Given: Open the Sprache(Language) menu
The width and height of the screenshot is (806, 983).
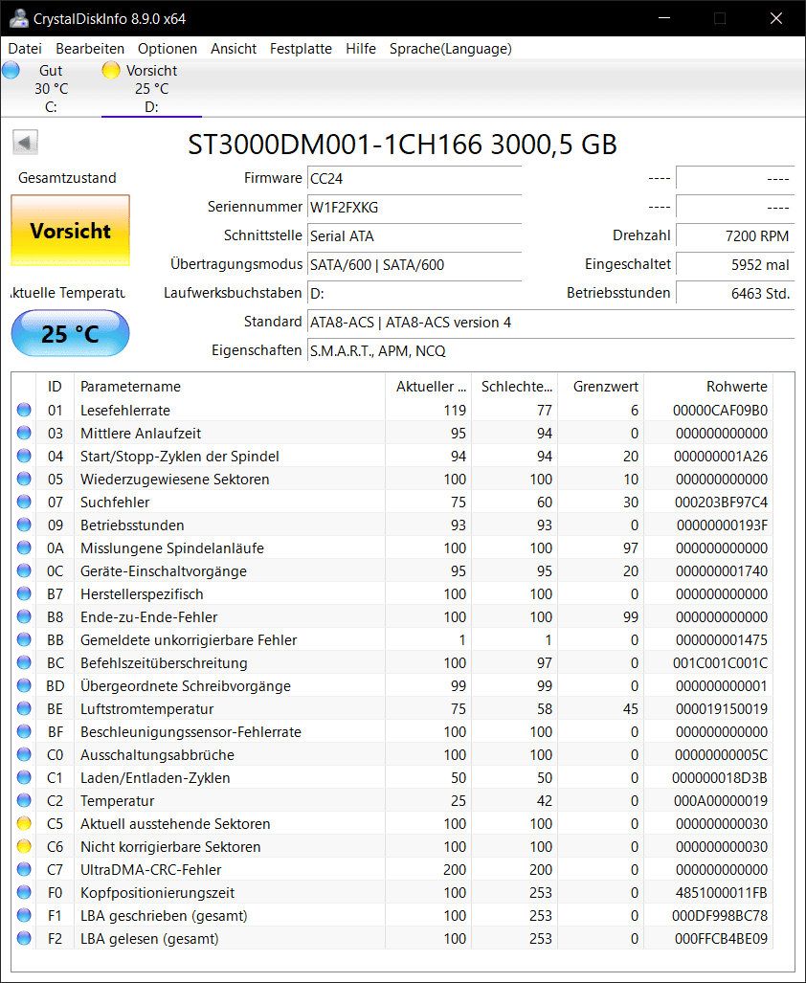Looking at the screenshot, I should tap(450, 48).
